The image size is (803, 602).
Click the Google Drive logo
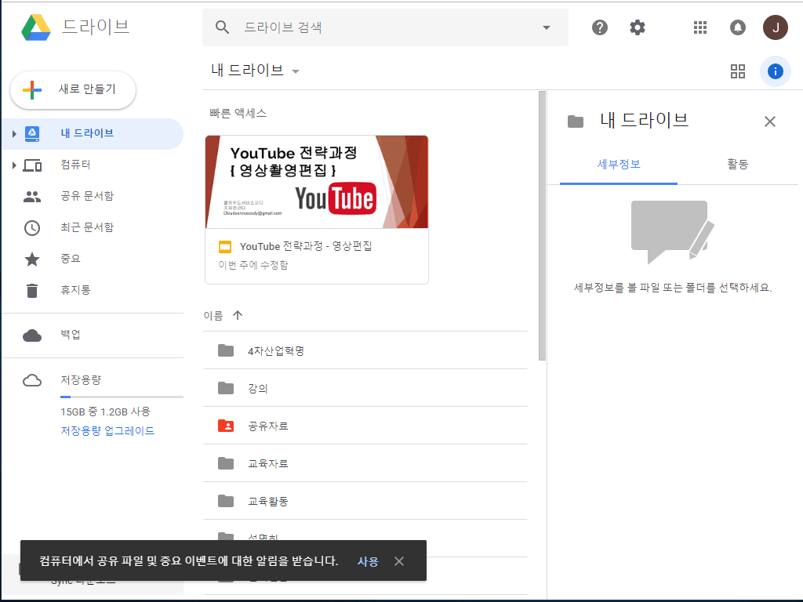tap(36, 27)
